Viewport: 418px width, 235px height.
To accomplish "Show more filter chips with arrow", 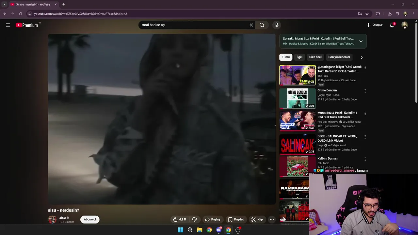I will pyautogui.click(x=362, y=57).
